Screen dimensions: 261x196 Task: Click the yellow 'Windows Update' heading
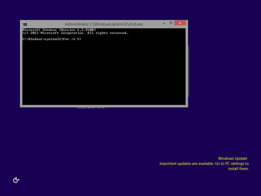click(x=232, y=158)
